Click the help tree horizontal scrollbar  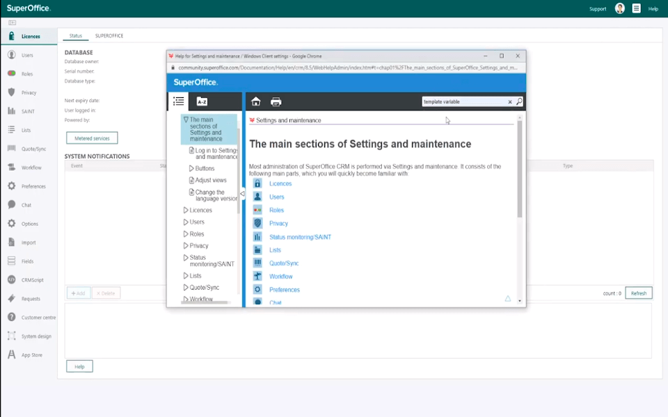206,302
